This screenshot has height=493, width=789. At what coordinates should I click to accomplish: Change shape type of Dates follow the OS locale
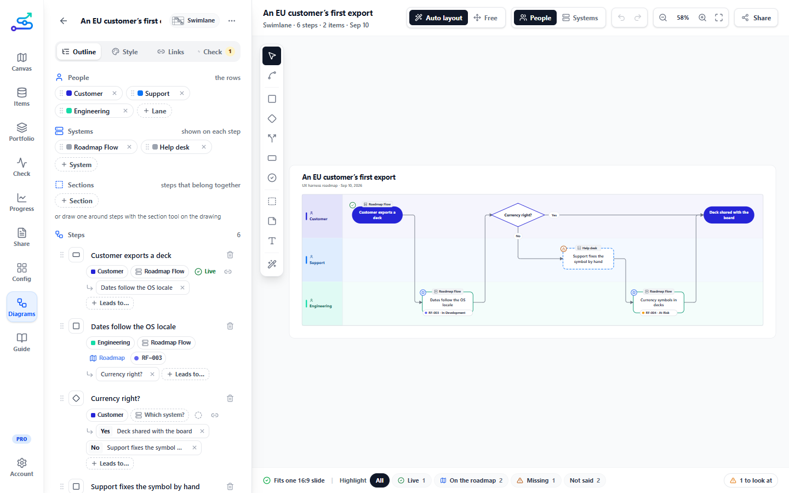click(76, 326)
